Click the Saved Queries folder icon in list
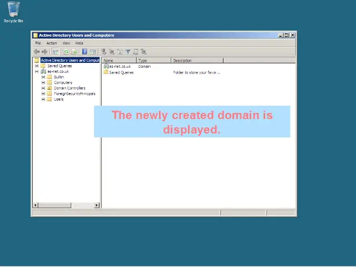This screenshot has width=356, height=267. (106, 72)
